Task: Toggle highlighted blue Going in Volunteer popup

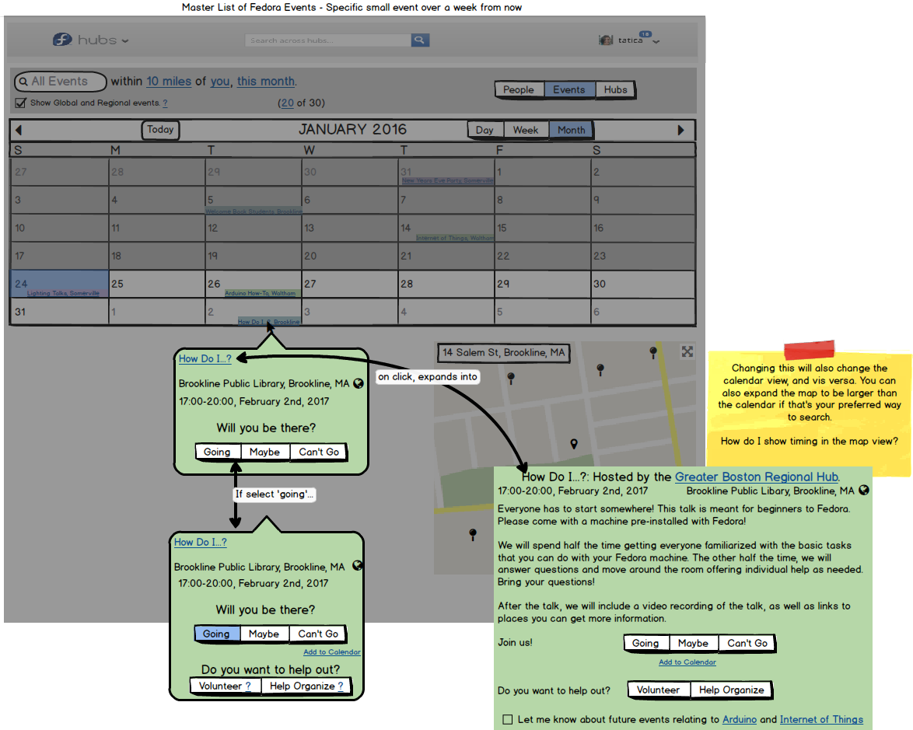Action: (x=216, y=634)
